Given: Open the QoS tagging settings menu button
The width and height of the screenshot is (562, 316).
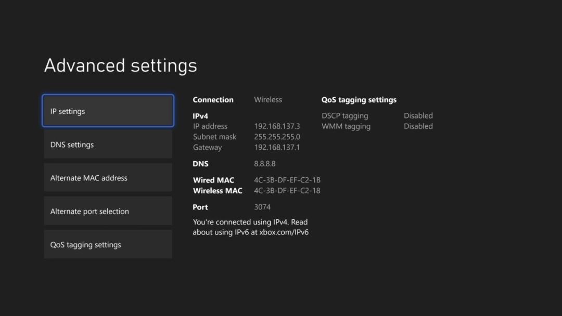Looking at the screenshot, I should (x=108, y=244).
